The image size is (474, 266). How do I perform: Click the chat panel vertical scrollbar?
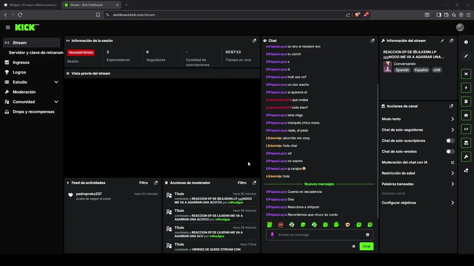(x=378, y=151)
